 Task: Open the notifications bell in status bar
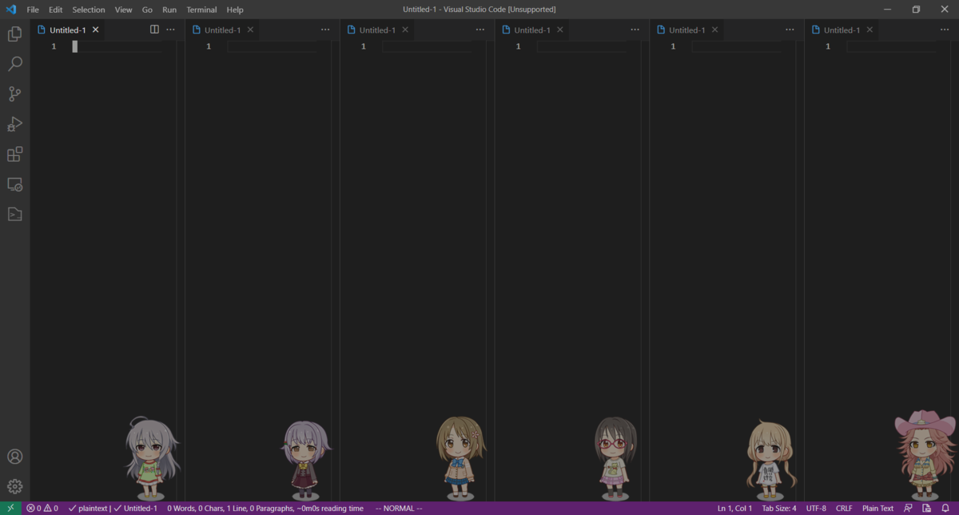click(x=945, y=508)
